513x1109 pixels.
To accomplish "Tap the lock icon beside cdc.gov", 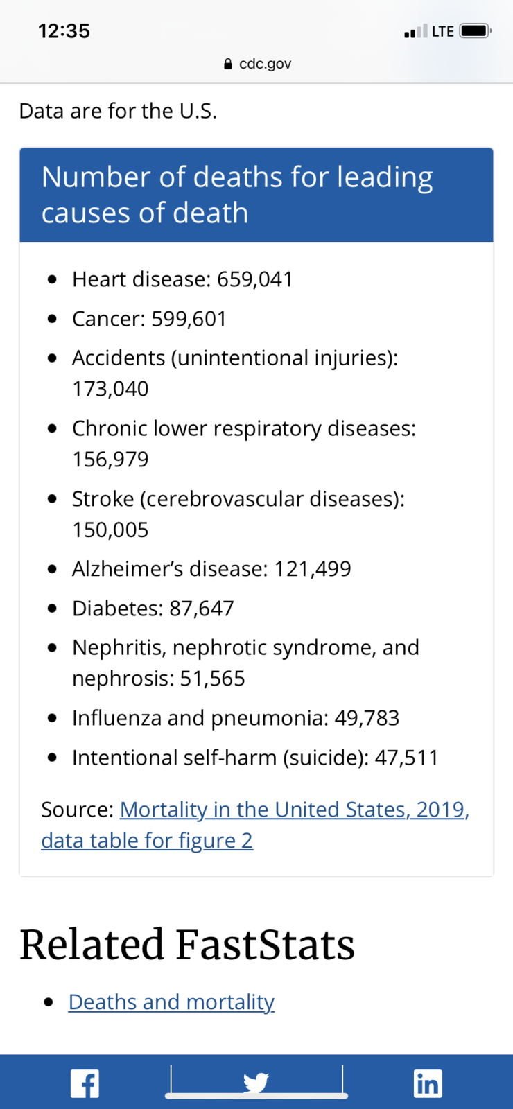I will point(228,64).
